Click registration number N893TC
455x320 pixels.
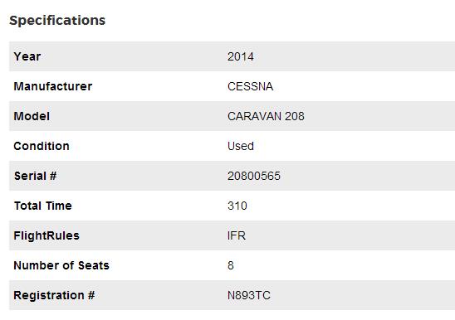coord(249,295)
